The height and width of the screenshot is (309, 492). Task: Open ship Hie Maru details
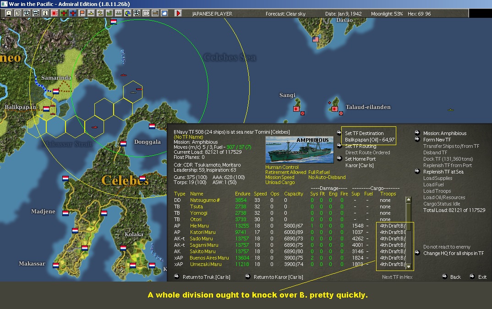coord(199,226)
